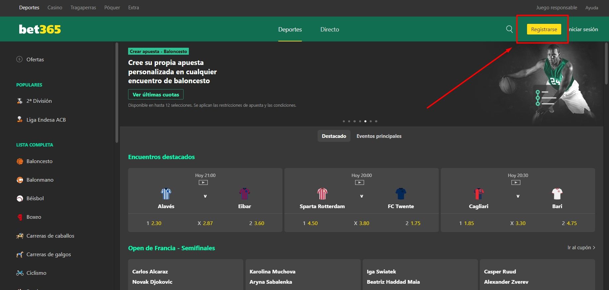Click live stream icon for Alavés v Eibar
Viewport: 609px width, 290px height.
point(203,182)
